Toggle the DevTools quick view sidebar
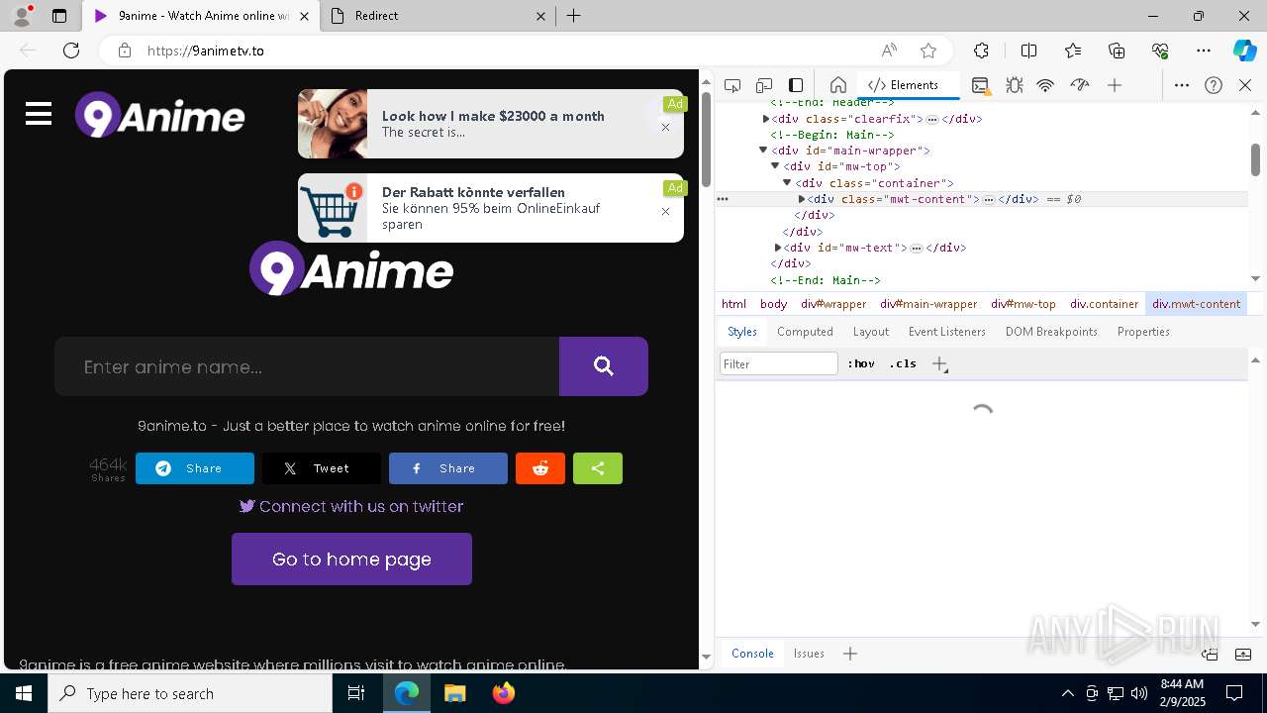Screen dimensions: 1267x713 (796, 85)
